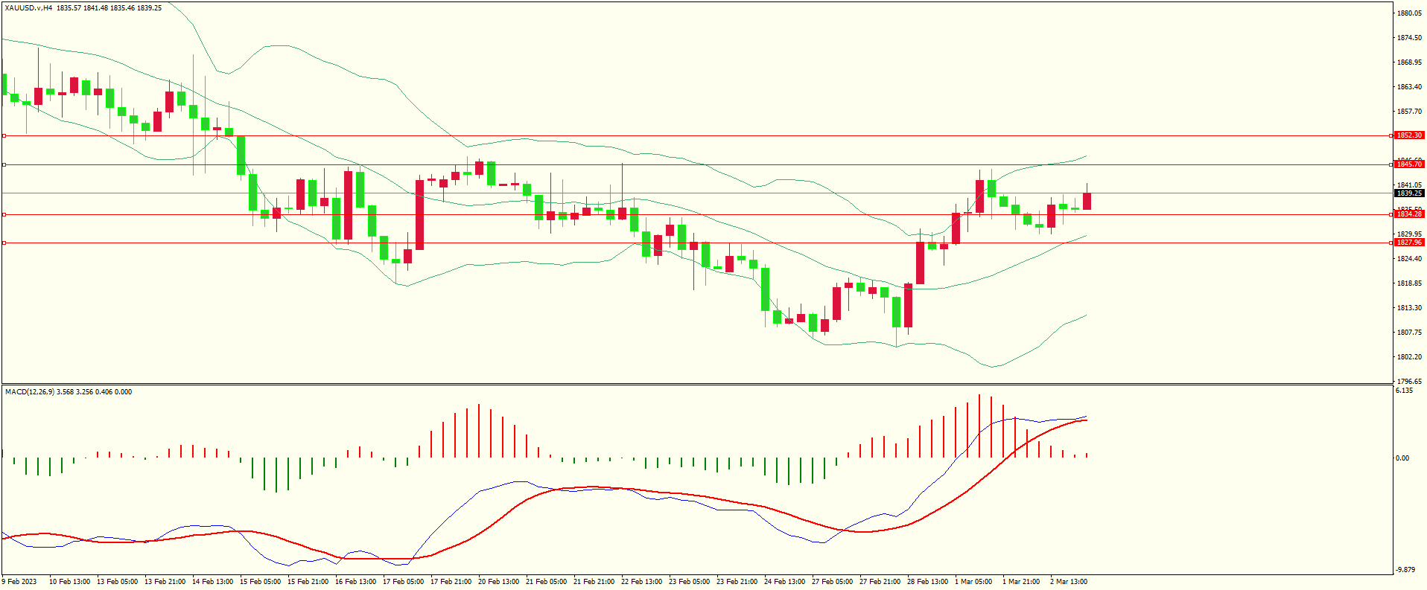Click the MACD(12,26,9) indicator label
This screenshot has width=1427, height=590.
(x=29, y=392)
